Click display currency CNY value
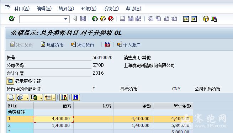 coord(176,89)
